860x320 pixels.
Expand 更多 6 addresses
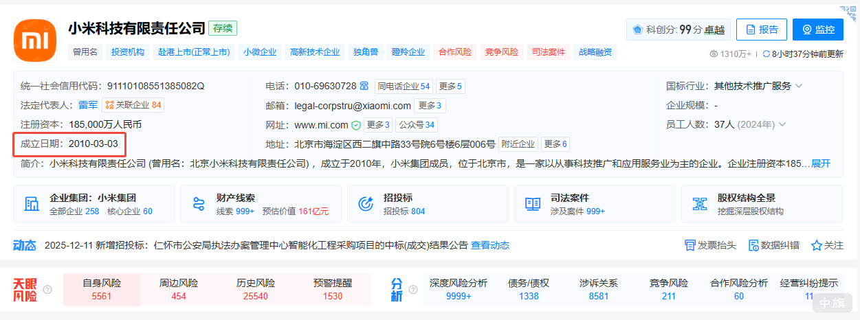coord(555,144)
